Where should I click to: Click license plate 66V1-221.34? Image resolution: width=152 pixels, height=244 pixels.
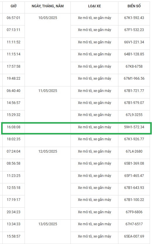(x=134, y=42)
